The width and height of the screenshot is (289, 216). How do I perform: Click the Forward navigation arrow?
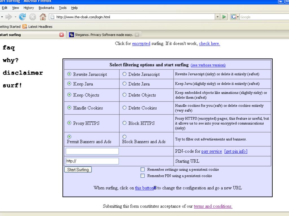9,17
